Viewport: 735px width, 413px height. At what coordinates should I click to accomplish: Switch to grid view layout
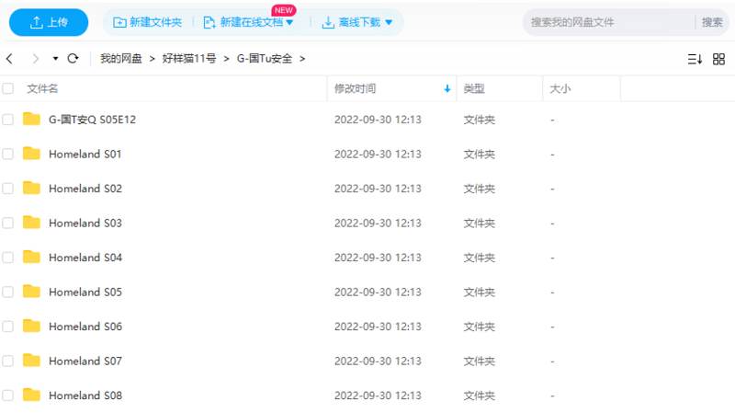(719, 59)
